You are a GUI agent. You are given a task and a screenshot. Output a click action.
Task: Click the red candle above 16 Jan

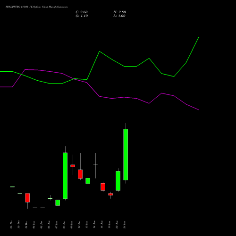103,187
